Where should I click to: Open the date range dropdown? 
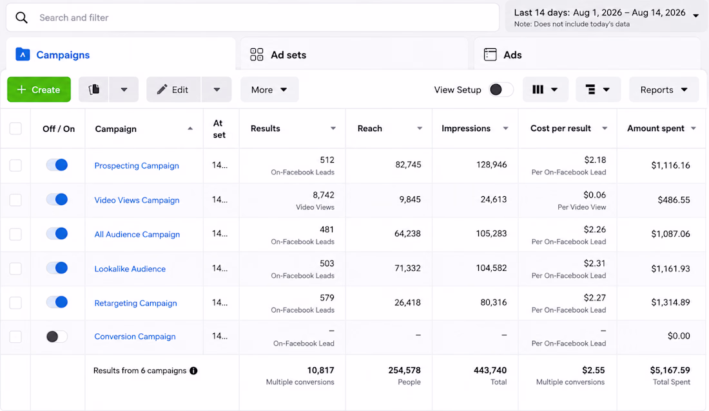click(x=606, y=17)
